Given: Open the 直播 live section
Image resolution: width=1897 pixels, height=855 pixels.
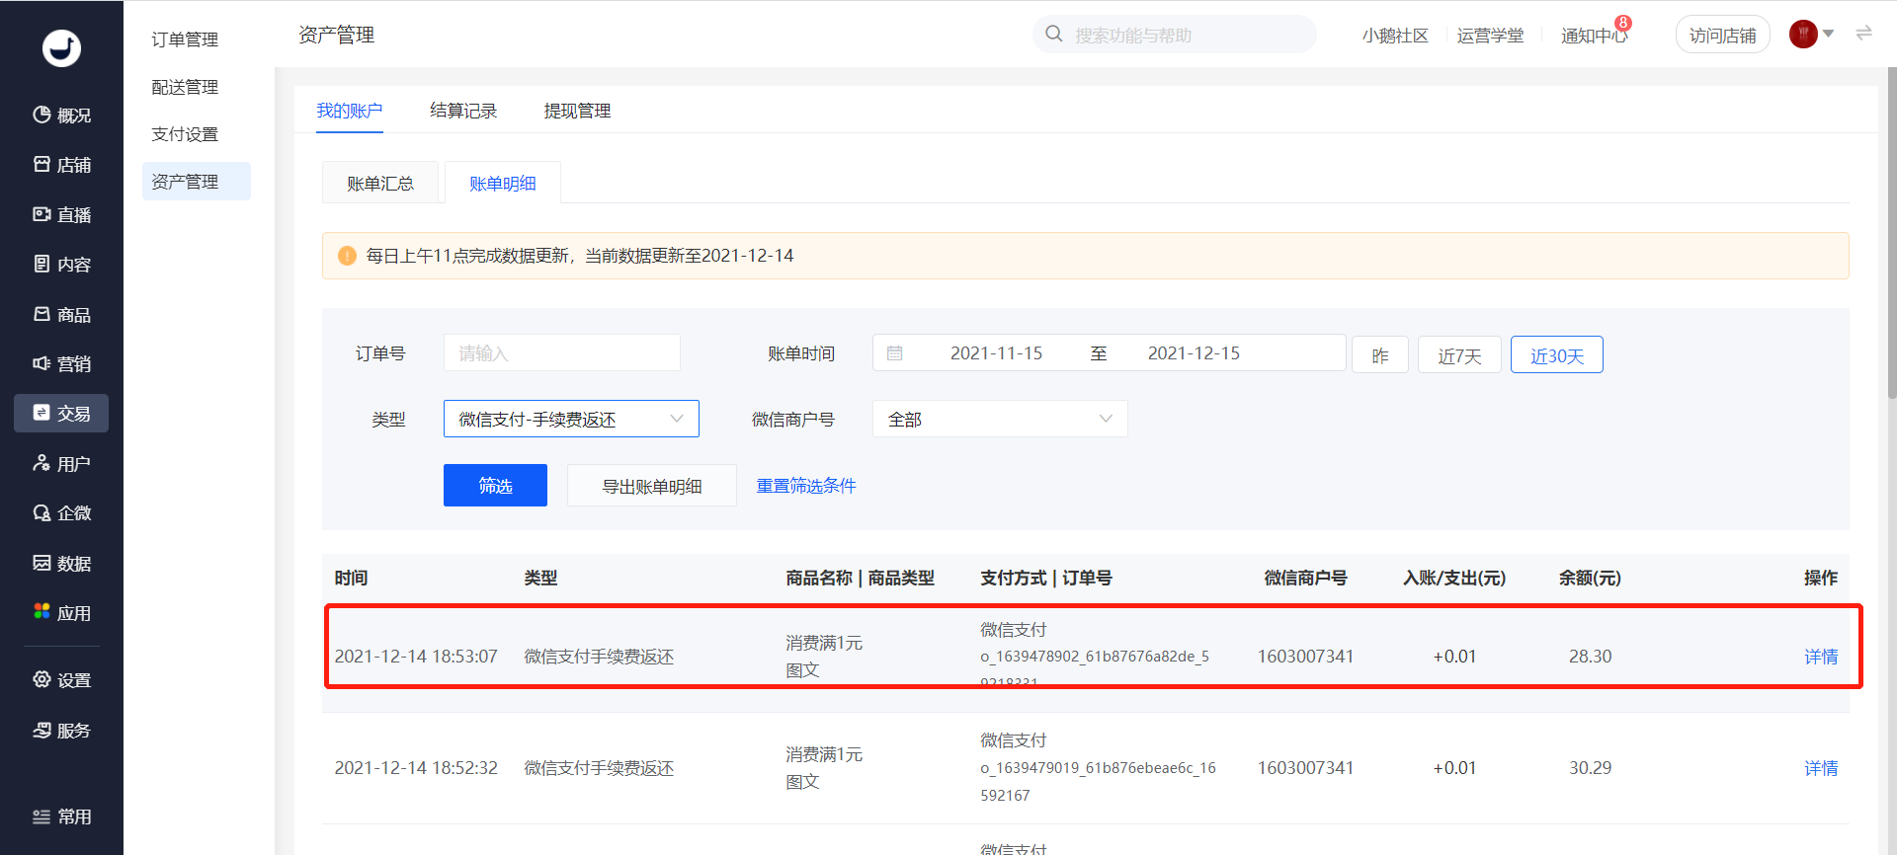Looking at the screenshot, I should (61, 214).
